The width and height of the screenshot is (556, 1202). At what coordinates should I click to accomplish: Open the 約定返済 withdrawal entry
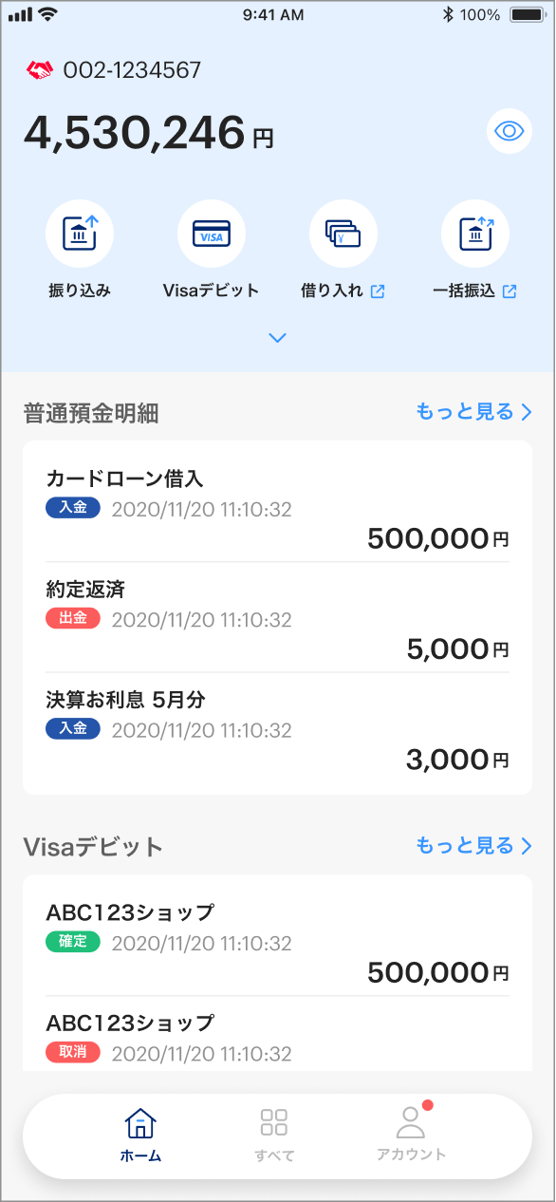pos(278,617)
